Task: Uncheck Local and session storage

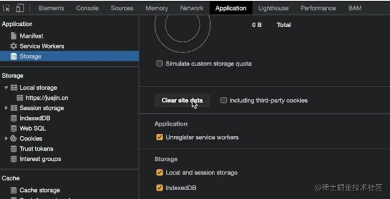Action: point(159,173)
